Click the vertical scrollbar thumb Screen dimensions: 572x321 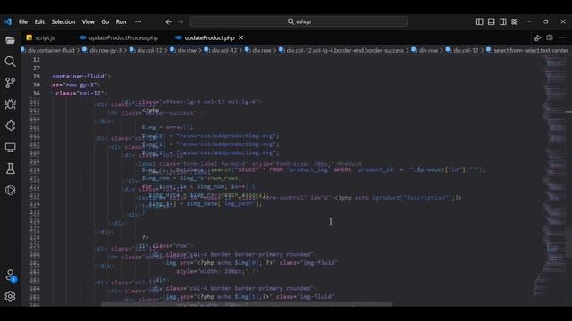coord(569,242)
